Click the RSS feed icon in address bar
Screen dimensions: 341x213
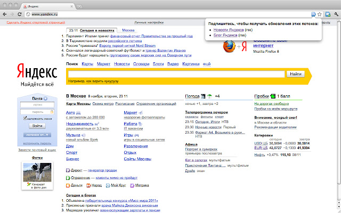(313, 14)
